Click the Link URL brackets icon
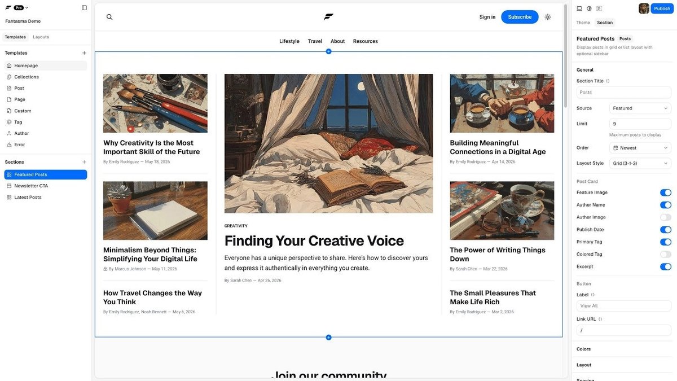677x381 pixels. [600, 319]
